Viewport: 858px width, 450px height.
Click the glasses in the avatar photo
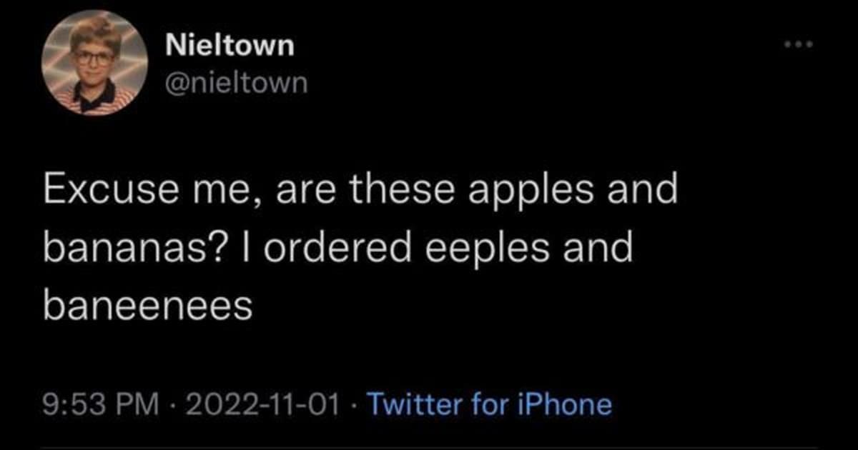(93, 56)
